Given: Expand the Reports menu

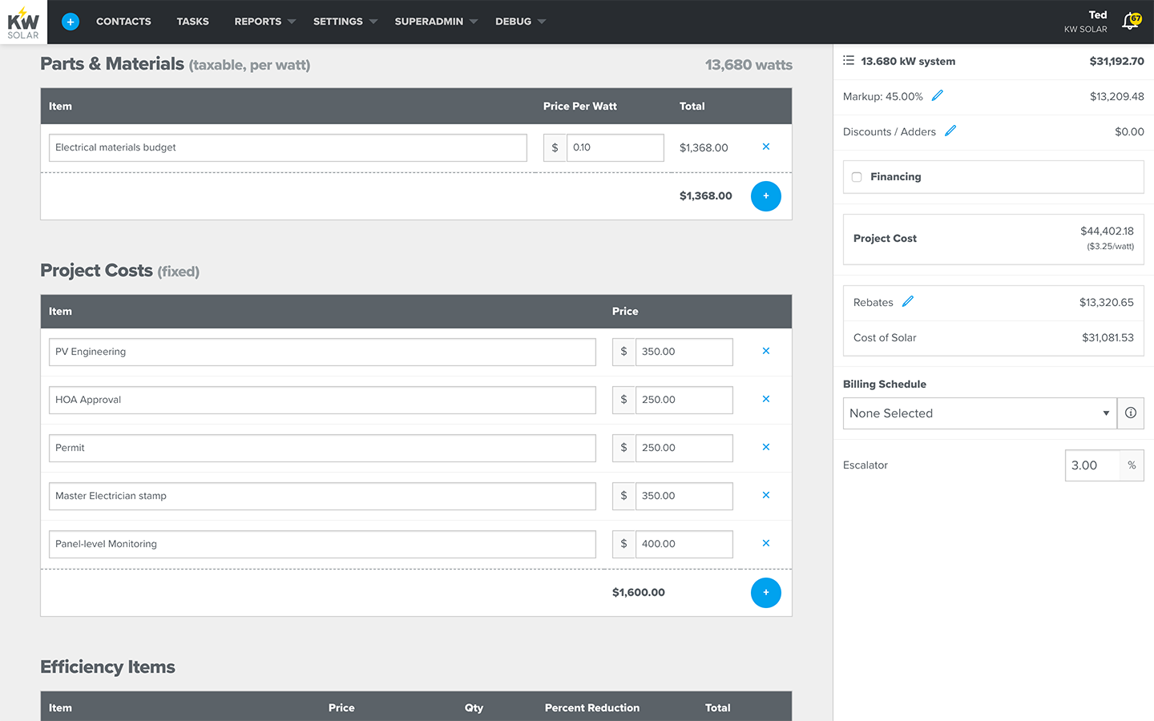Looking at the screenshot, I should pos(264,22).
